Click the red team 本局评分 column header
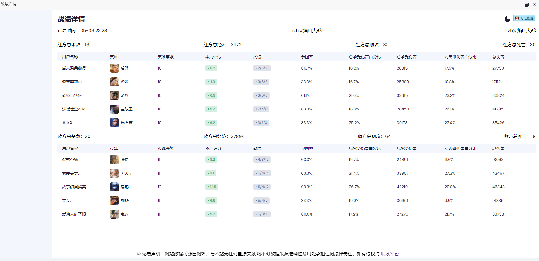 click(213, 57)
